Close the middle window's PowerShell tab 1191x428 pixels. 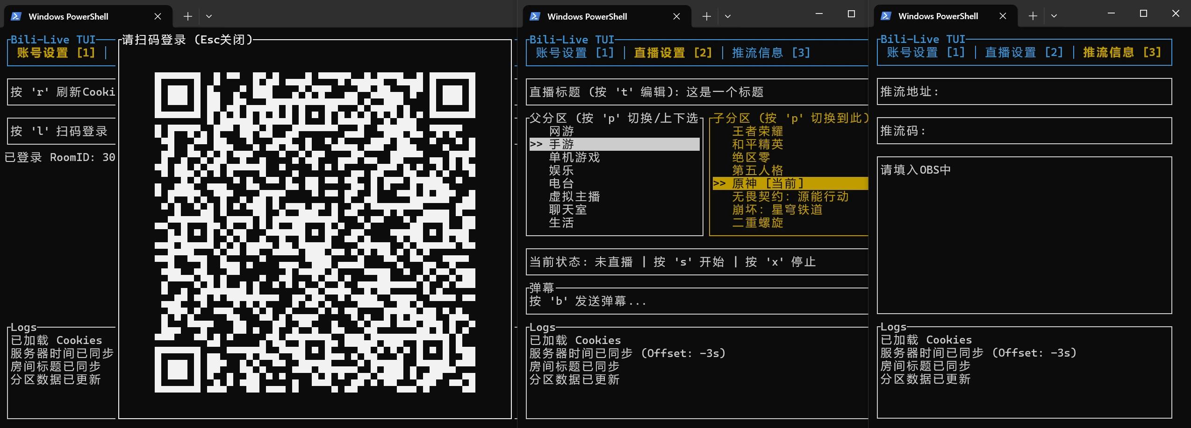coord(676,16)
